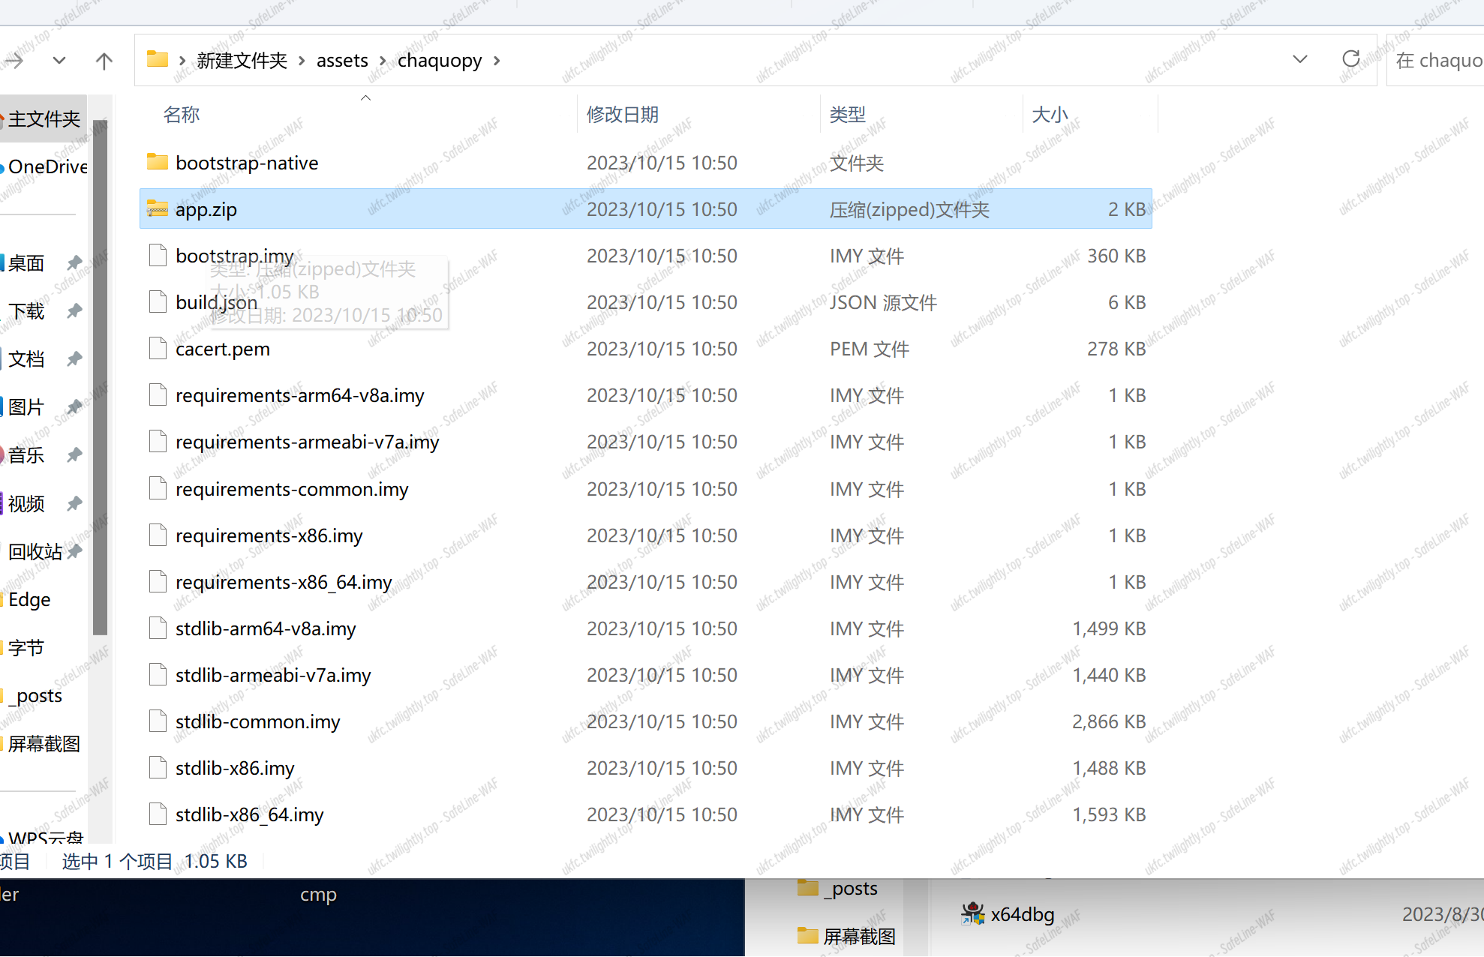Image resolution: width=1484 pixels, height=957 pixels.
Task: Click the forward navigation arrow
Action: [x=14, y=61]
